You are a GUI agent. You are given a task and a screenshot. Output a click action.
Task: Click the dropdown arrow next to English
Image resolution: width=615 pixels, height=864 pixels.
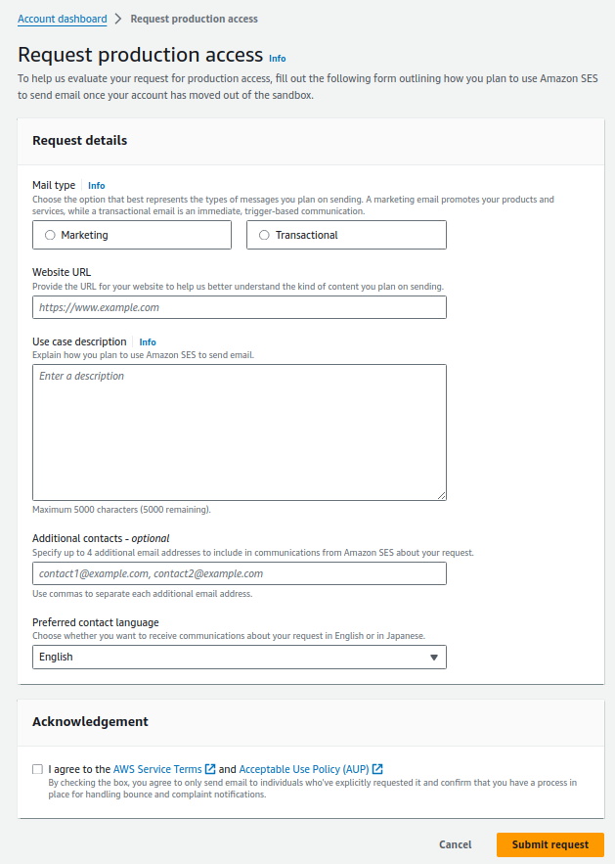pos(434,658)
